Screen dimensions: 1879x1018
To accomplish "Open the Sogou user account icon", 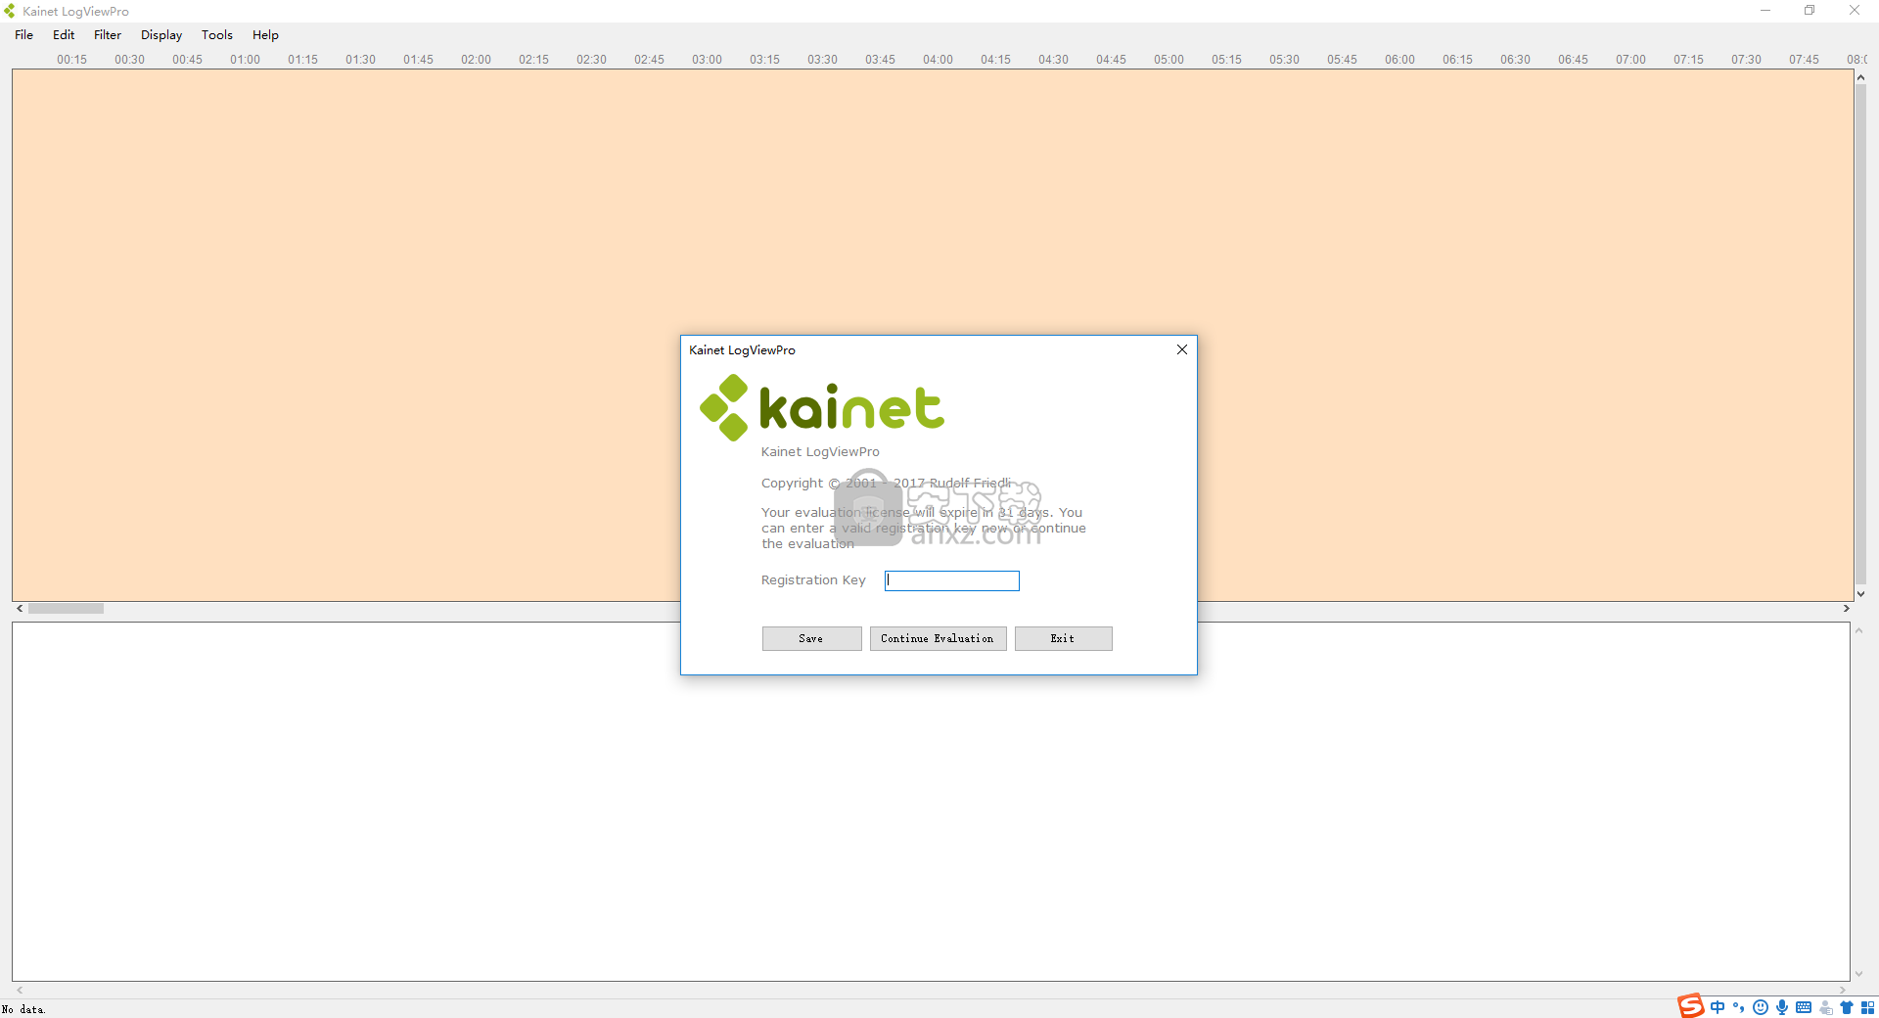I will [1825, 1007].
